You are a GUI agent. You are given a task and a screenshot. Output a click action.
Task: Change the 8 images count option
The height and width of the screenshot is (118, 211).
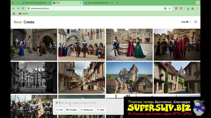point(72,110)
